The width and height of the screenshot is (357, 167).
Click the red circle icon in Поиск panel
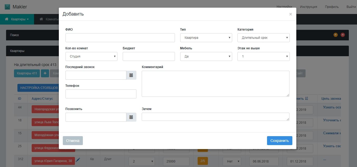[343, 35]
